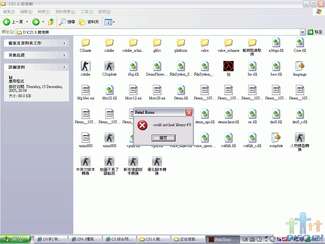Click the CH language indicator in tray
Screen dimensions: 325x244
click(x=245, y=239)
